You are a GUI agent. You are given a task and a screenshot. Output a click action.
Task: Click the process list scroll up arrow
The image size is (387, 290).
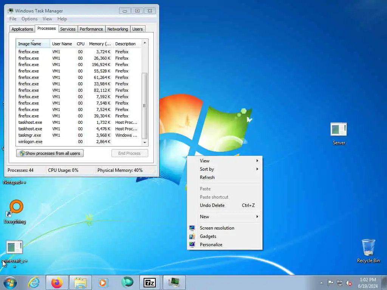(145, 43)
